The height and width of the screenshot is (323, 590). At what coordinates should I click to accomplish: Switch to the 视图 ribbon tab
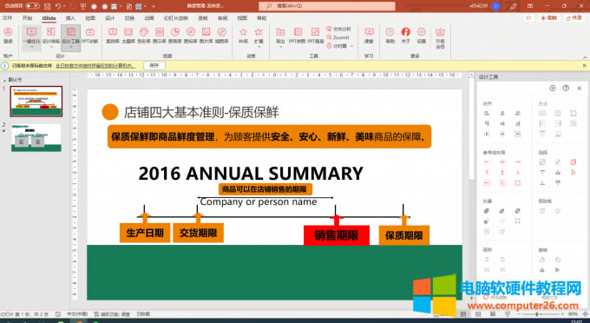(242, 17)
